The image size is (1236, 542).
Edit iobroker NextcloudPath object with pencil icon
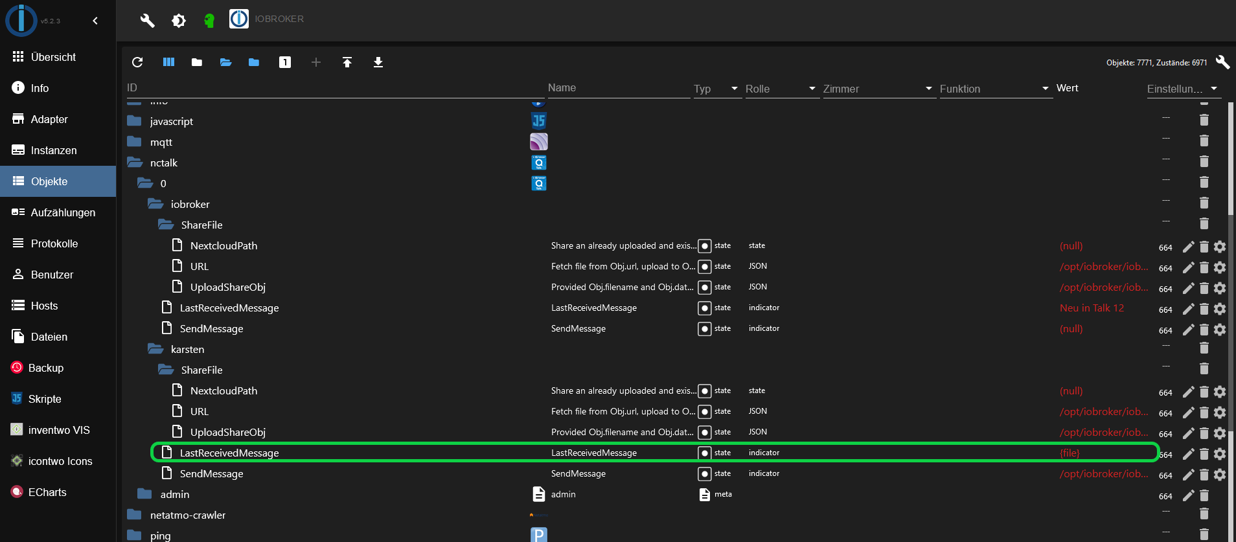point(1188,247)
